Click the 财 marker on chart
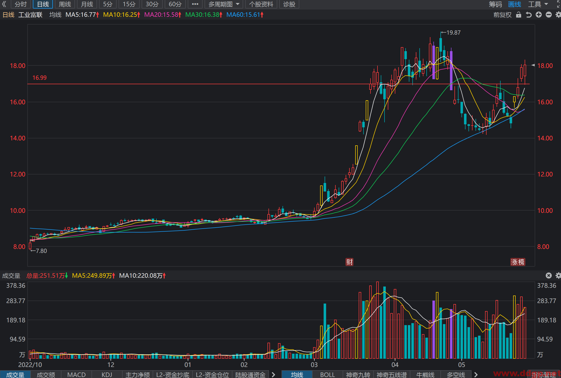The height and width of the screenshot is (378, 561). point(349,262)
